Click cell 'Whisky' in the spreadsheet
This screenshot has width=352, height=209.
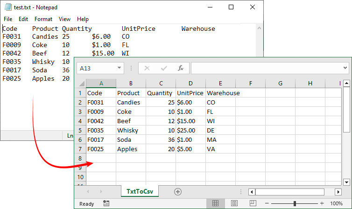(131, 130)
